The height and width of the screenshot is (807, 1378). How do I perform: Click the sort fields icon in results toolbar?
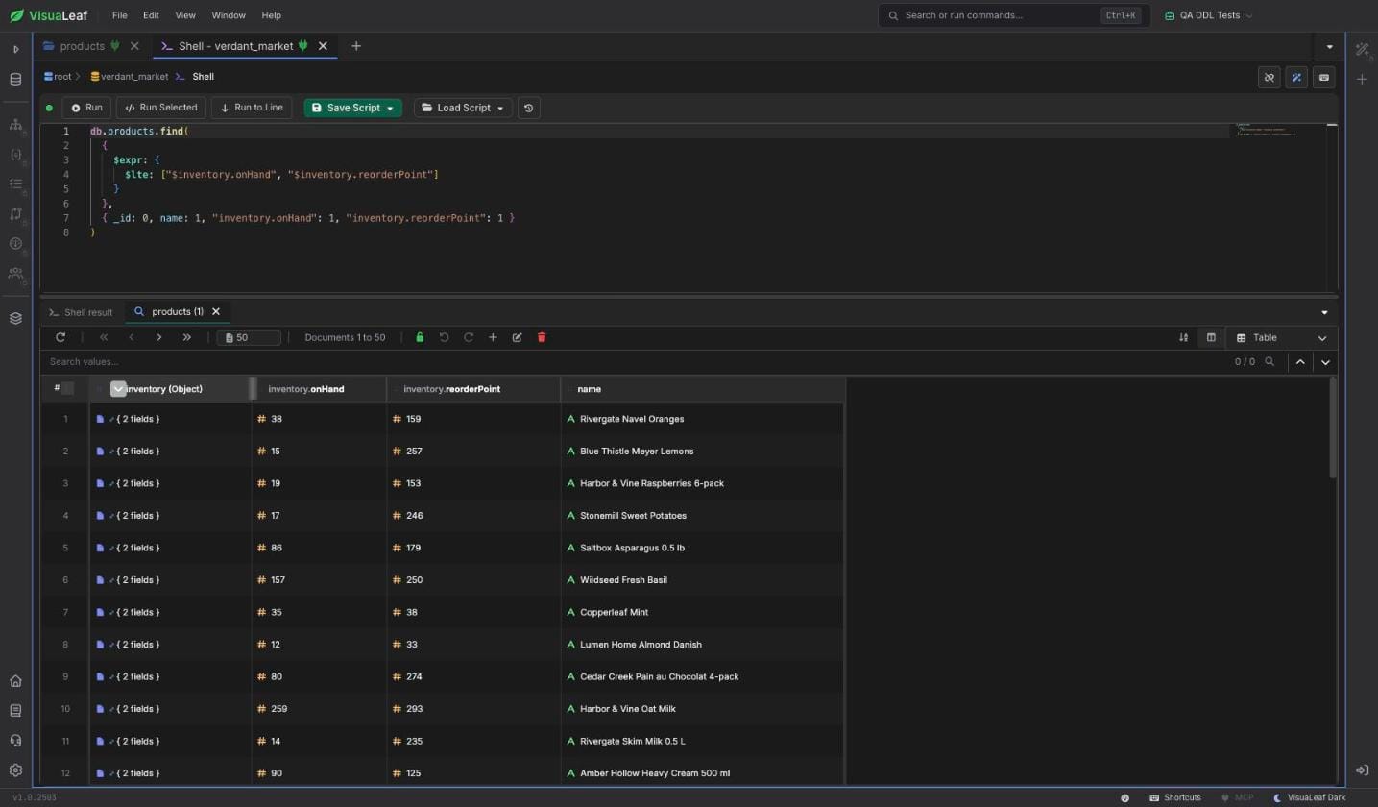pos(1183,337)
